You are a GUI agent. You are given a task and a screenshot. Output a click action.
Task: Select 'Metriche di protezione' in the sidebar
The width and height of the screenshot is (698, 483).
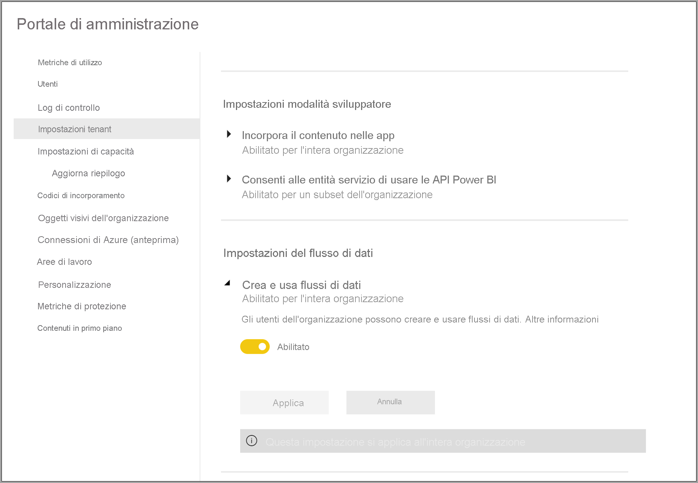(82, 306)
